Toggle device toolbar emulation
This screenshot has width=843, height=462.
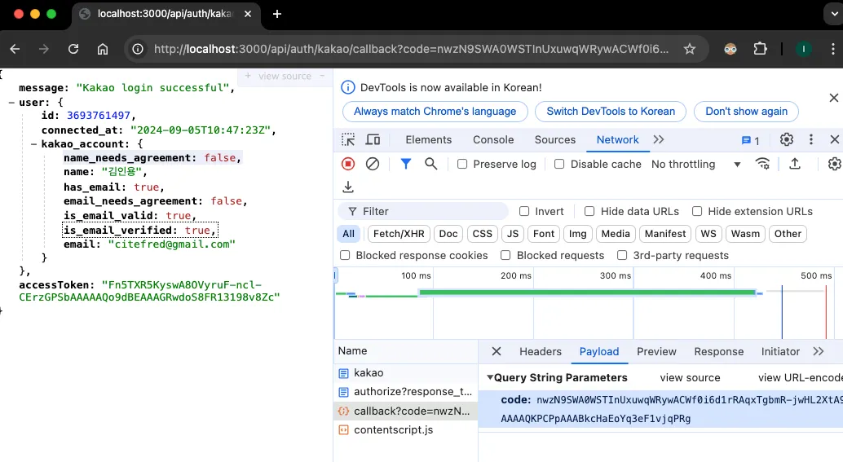(x=373, y=139)
